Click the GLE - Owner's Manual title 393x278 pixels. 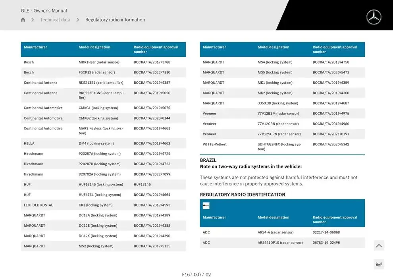pos(44,11)
